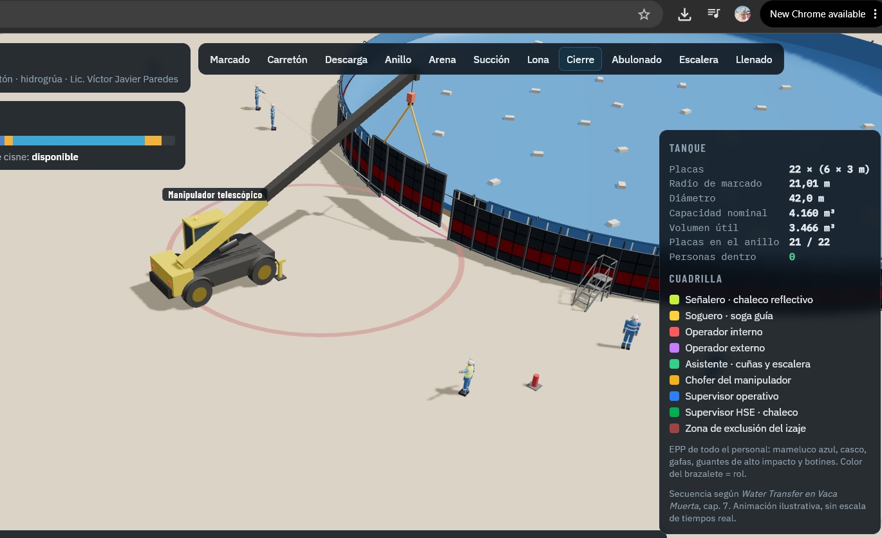Click the orange hook block on the boom

coord(411,97)
